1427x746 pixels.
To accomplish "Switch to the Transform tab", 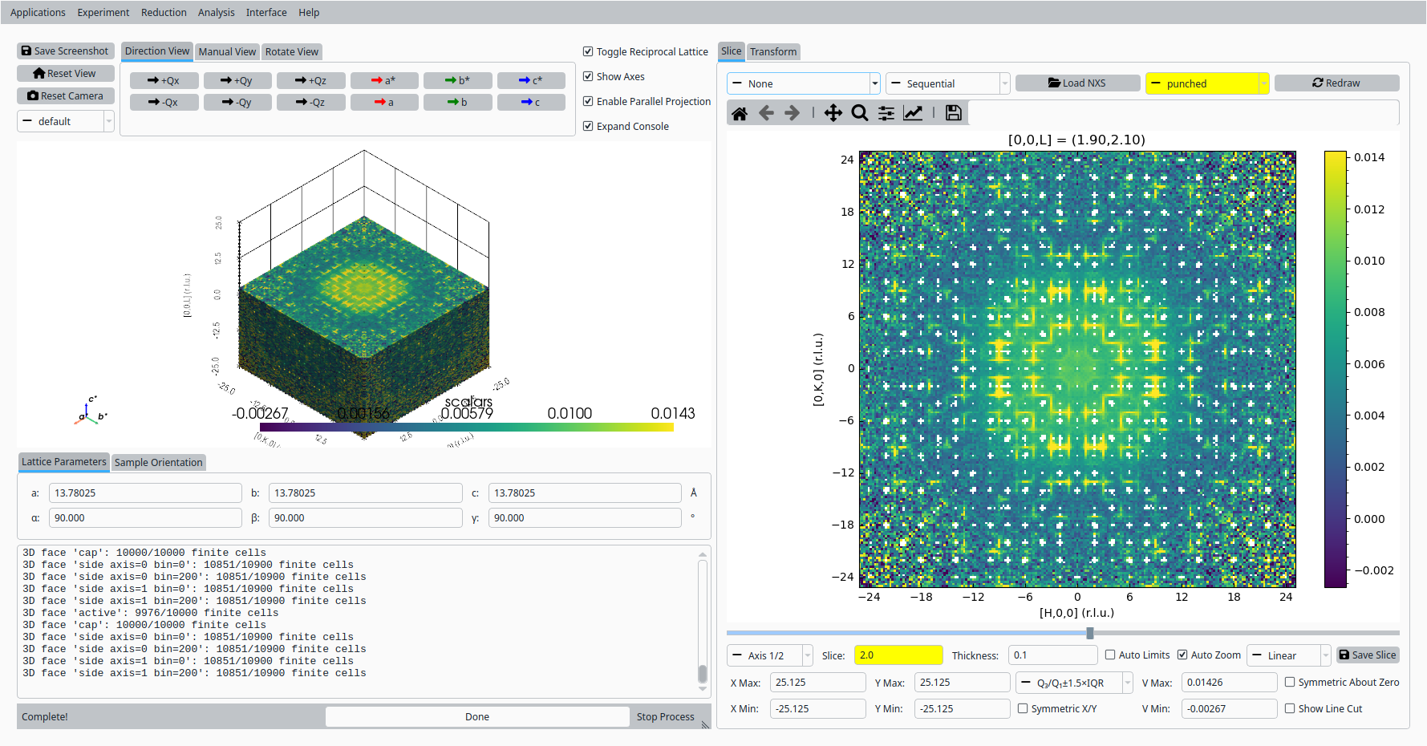I will click(773, 51).
